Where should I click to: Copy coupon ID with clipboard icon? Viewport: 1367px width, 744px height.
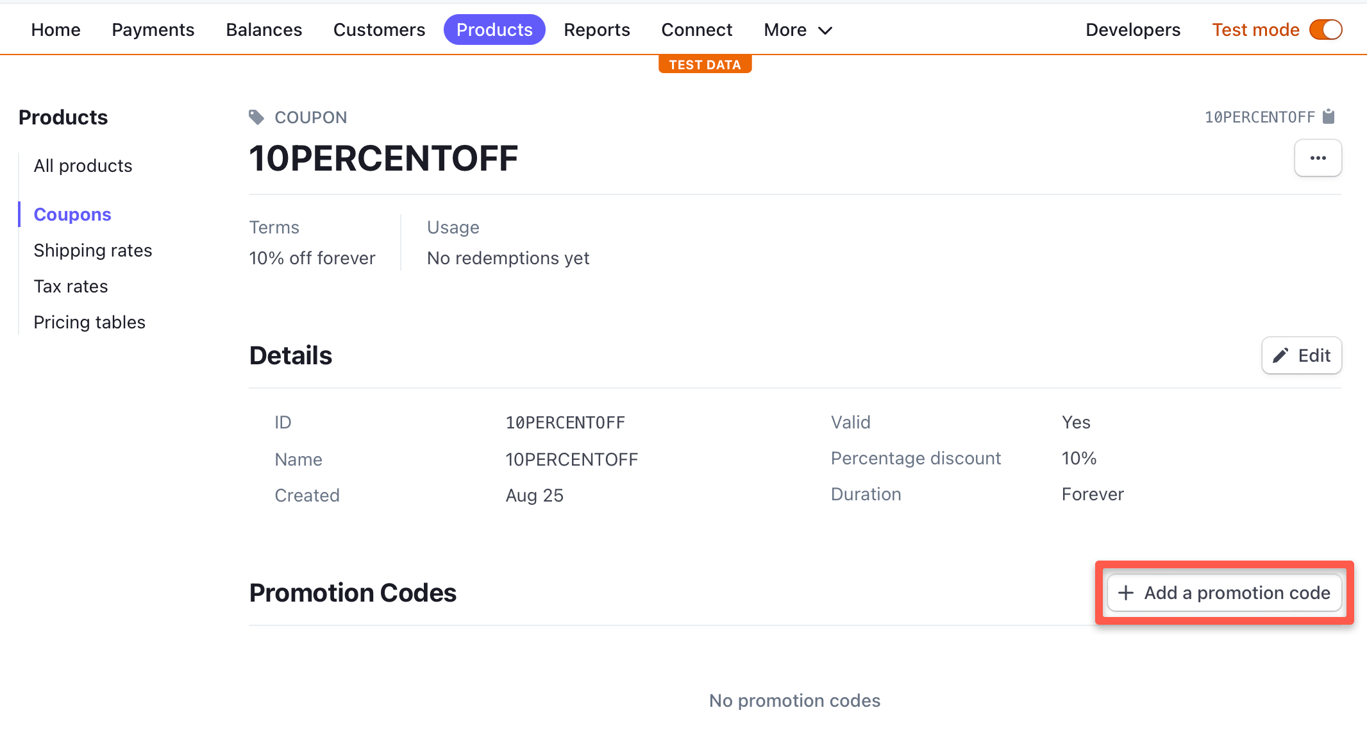pyautogui.click(x=1329, y=117)
